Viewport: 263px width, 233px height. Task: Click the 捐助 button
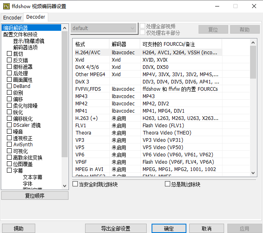tap(19, 228)
